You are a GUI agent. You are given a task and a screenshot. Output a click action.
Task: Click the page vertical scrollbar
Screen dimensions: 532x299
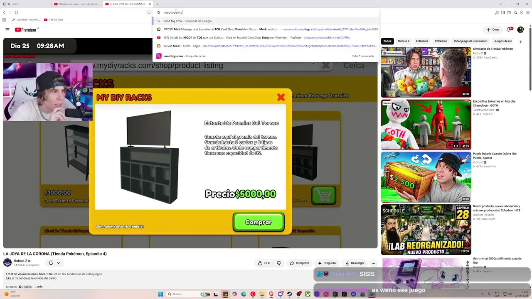(530, 58)
